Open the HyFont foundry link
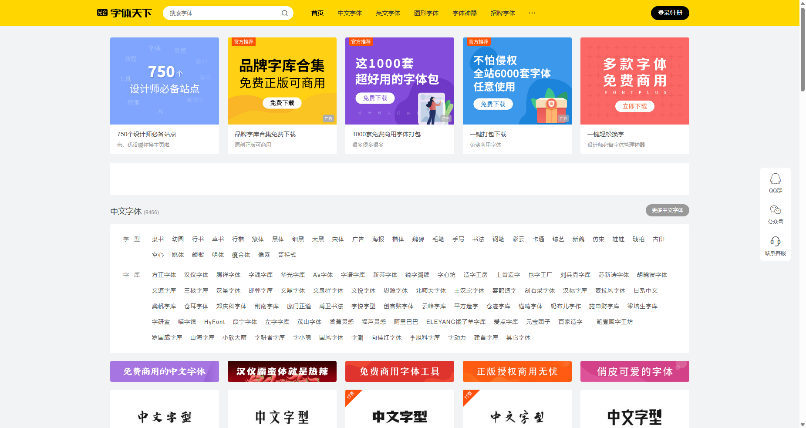 click(x=215, y=322)
